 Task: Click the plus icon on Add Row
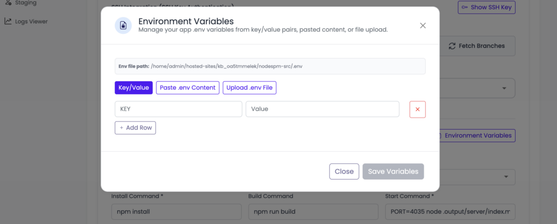tap(121, 128)
